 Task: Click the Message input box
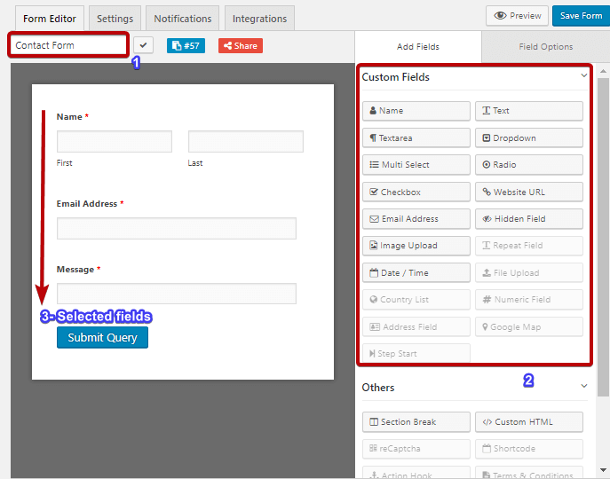click(177, 294)
